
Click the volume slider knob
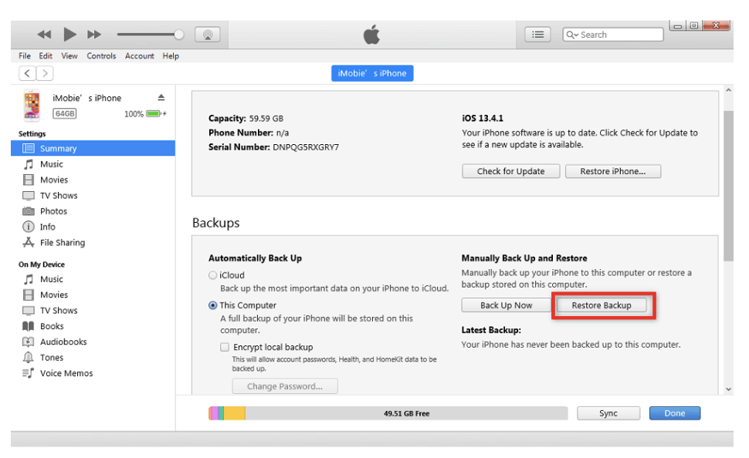pos(179,35)
